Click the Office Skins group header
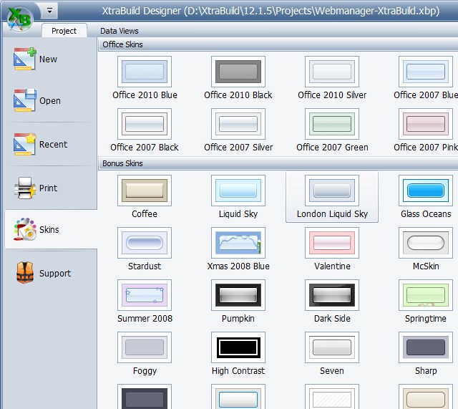The height and width of the screenshot is (409, 458). (x=278, y=44)
